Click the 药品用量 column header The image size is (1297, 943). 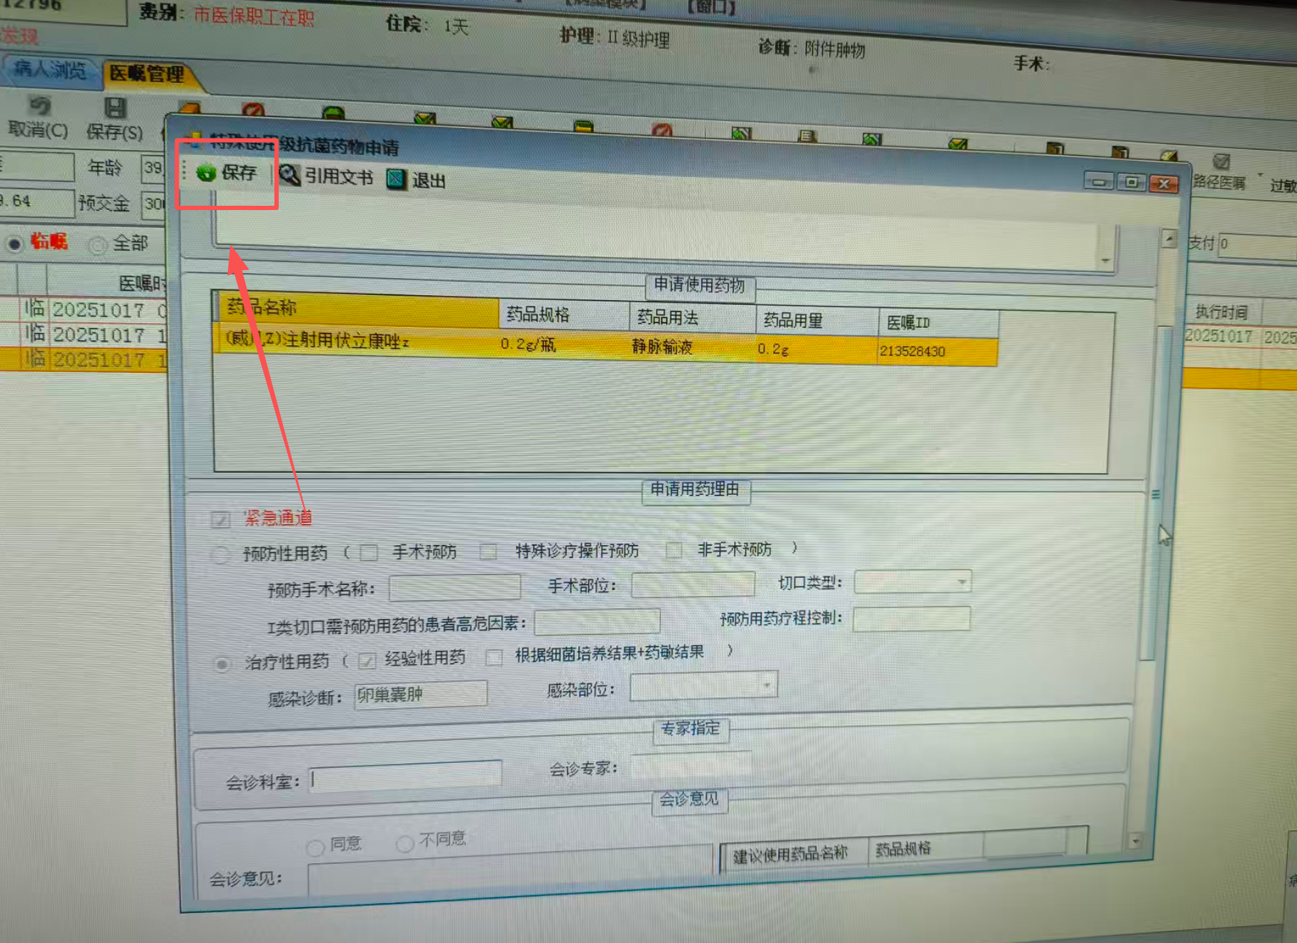click(x=817, y=320)
